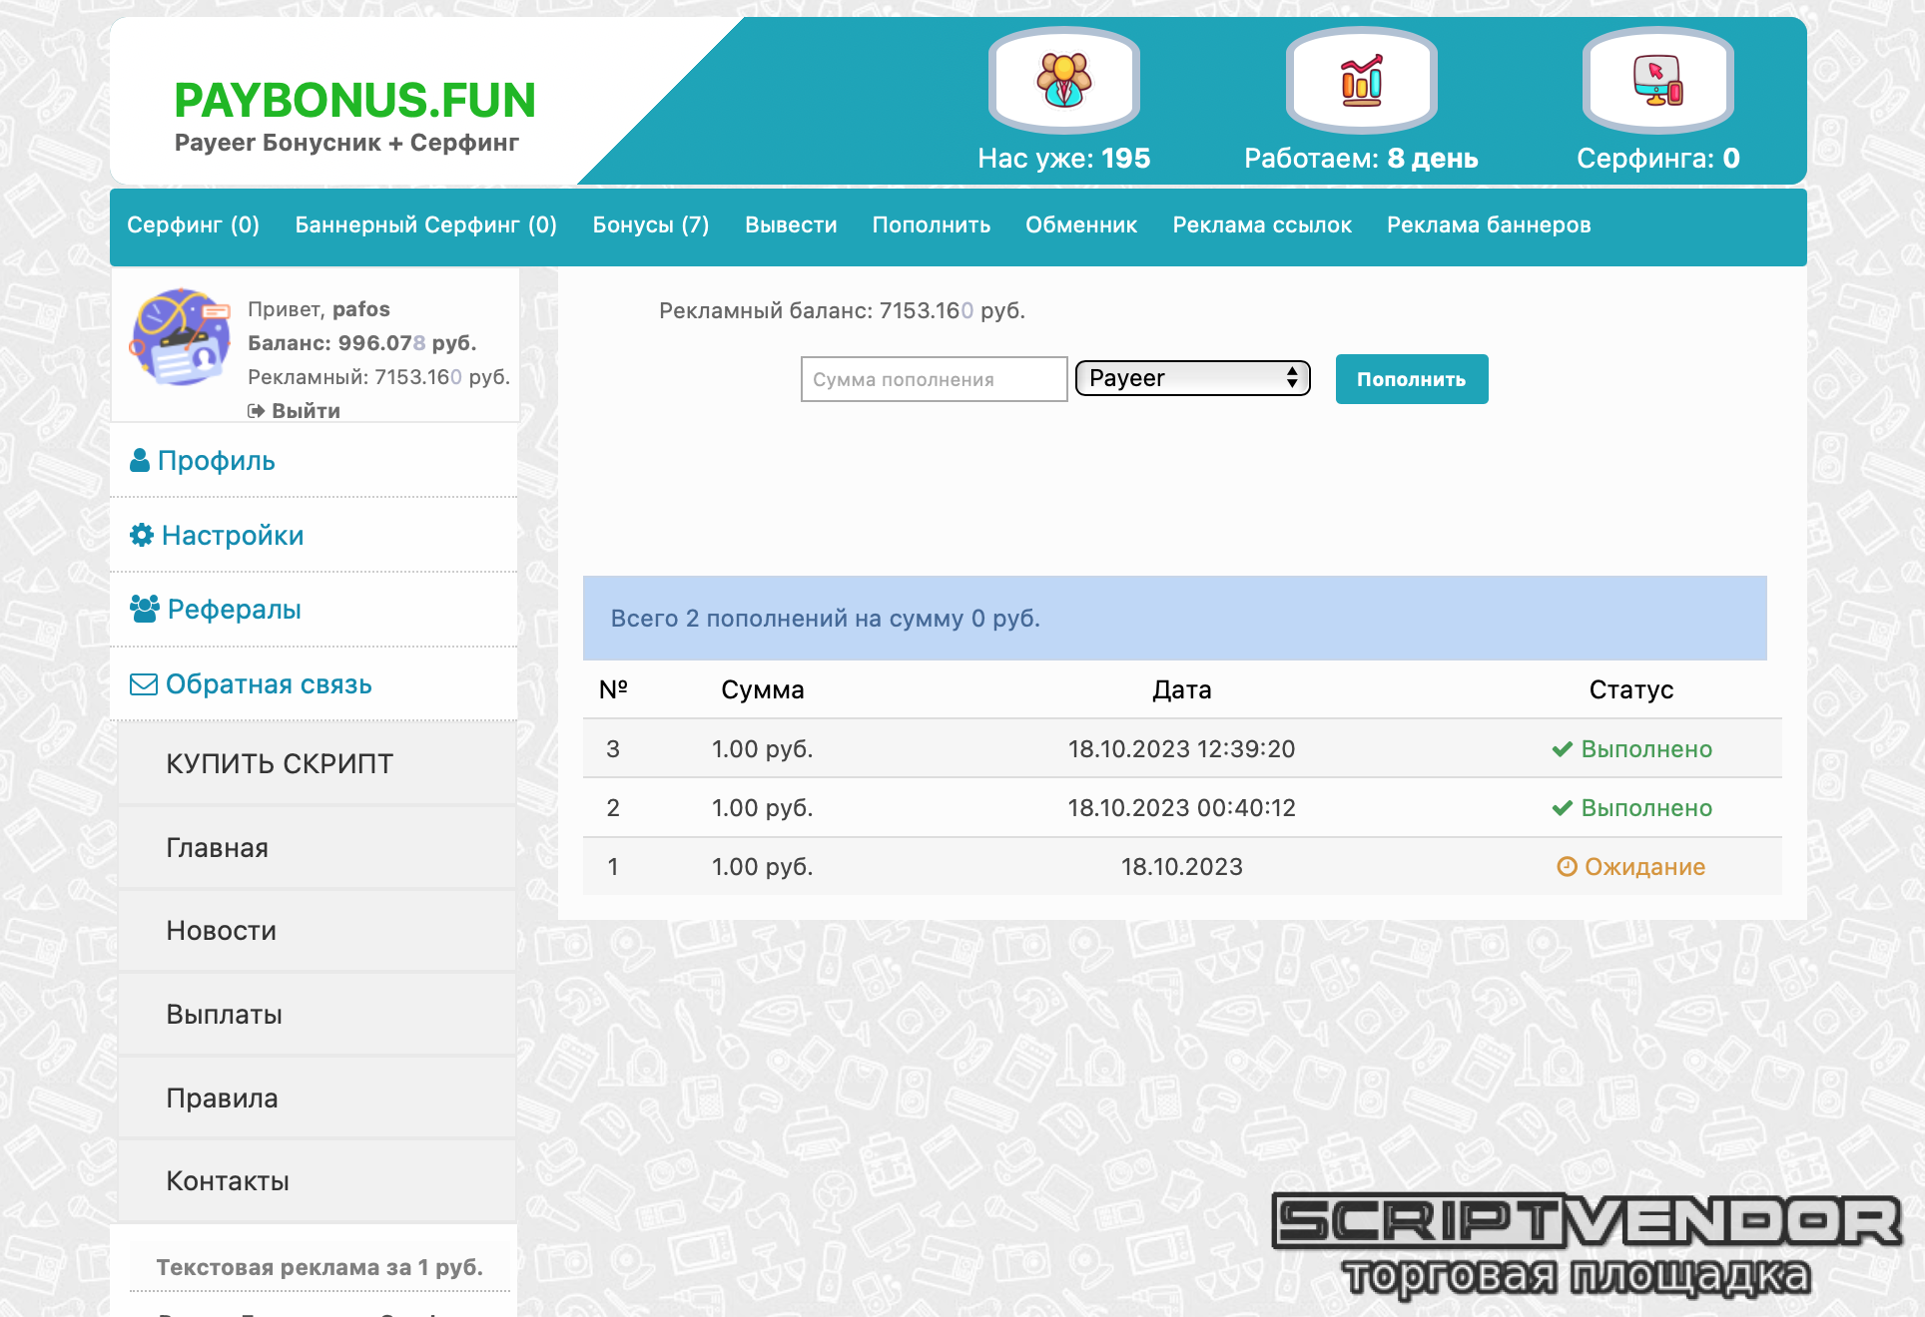
Task: Open Баннерный Серфинг (0) menu item
Action: [426, 225]
